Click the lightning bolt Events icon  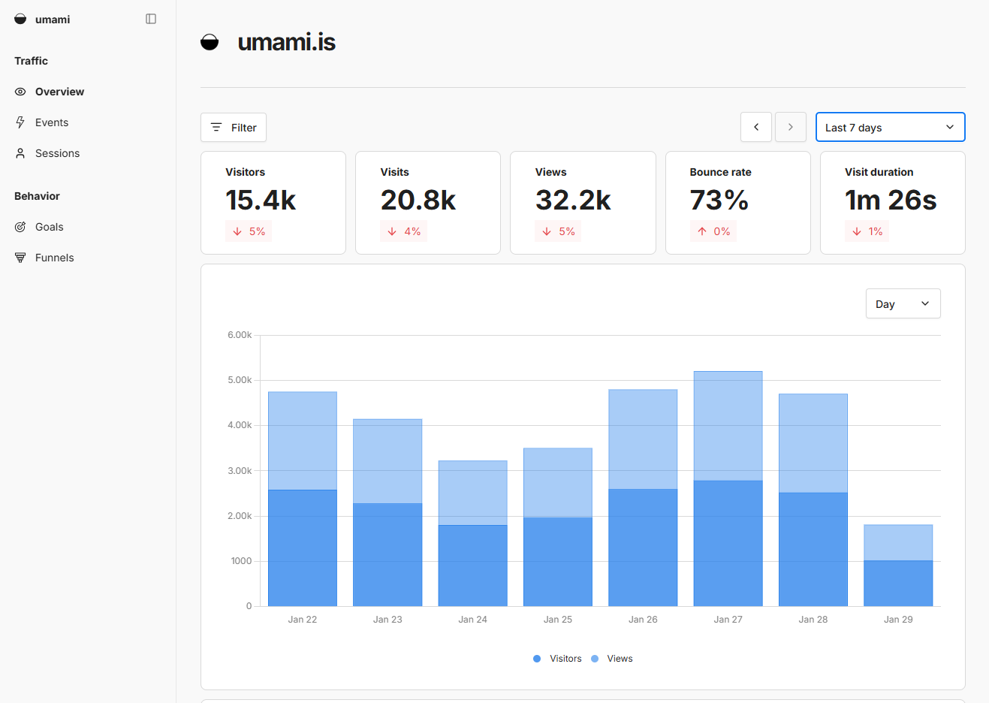click(20, 122)
